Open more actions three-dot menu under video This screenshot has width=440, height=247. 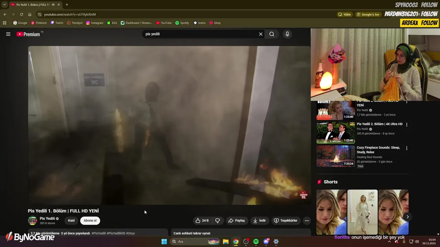[x=307, y=221]
